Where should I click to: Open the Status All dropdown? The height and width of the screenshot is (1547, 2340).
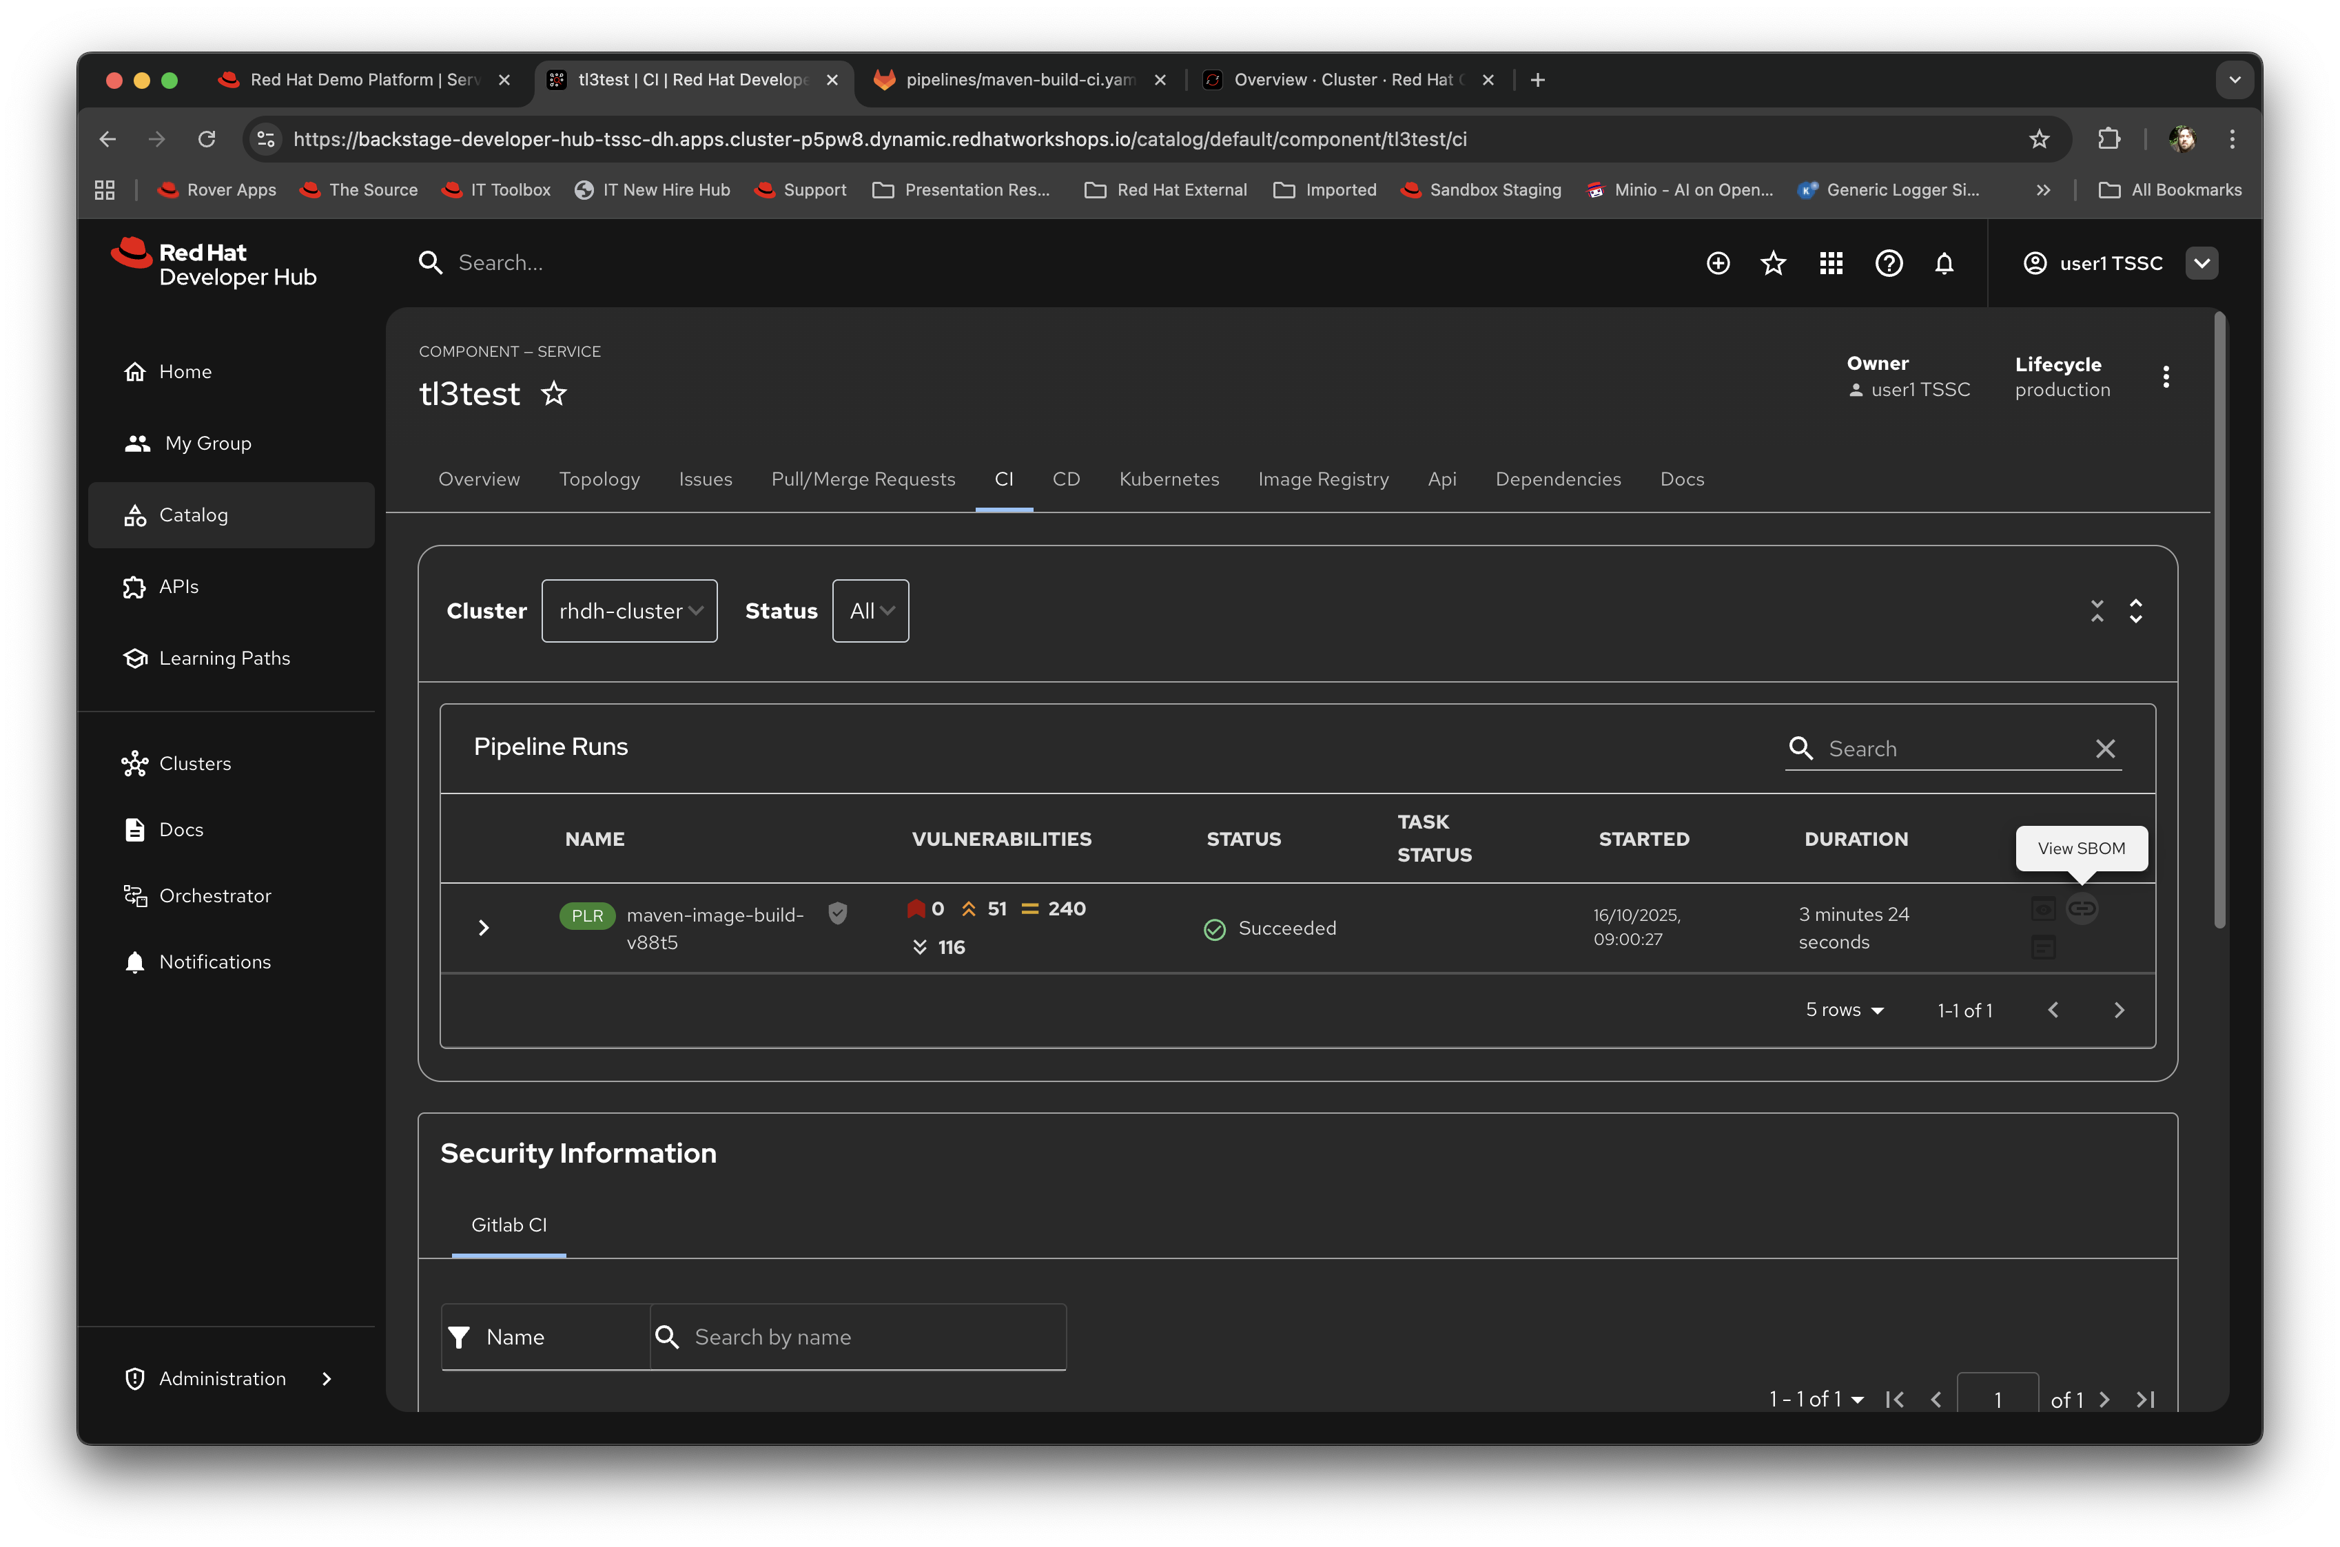coord(870,611)
